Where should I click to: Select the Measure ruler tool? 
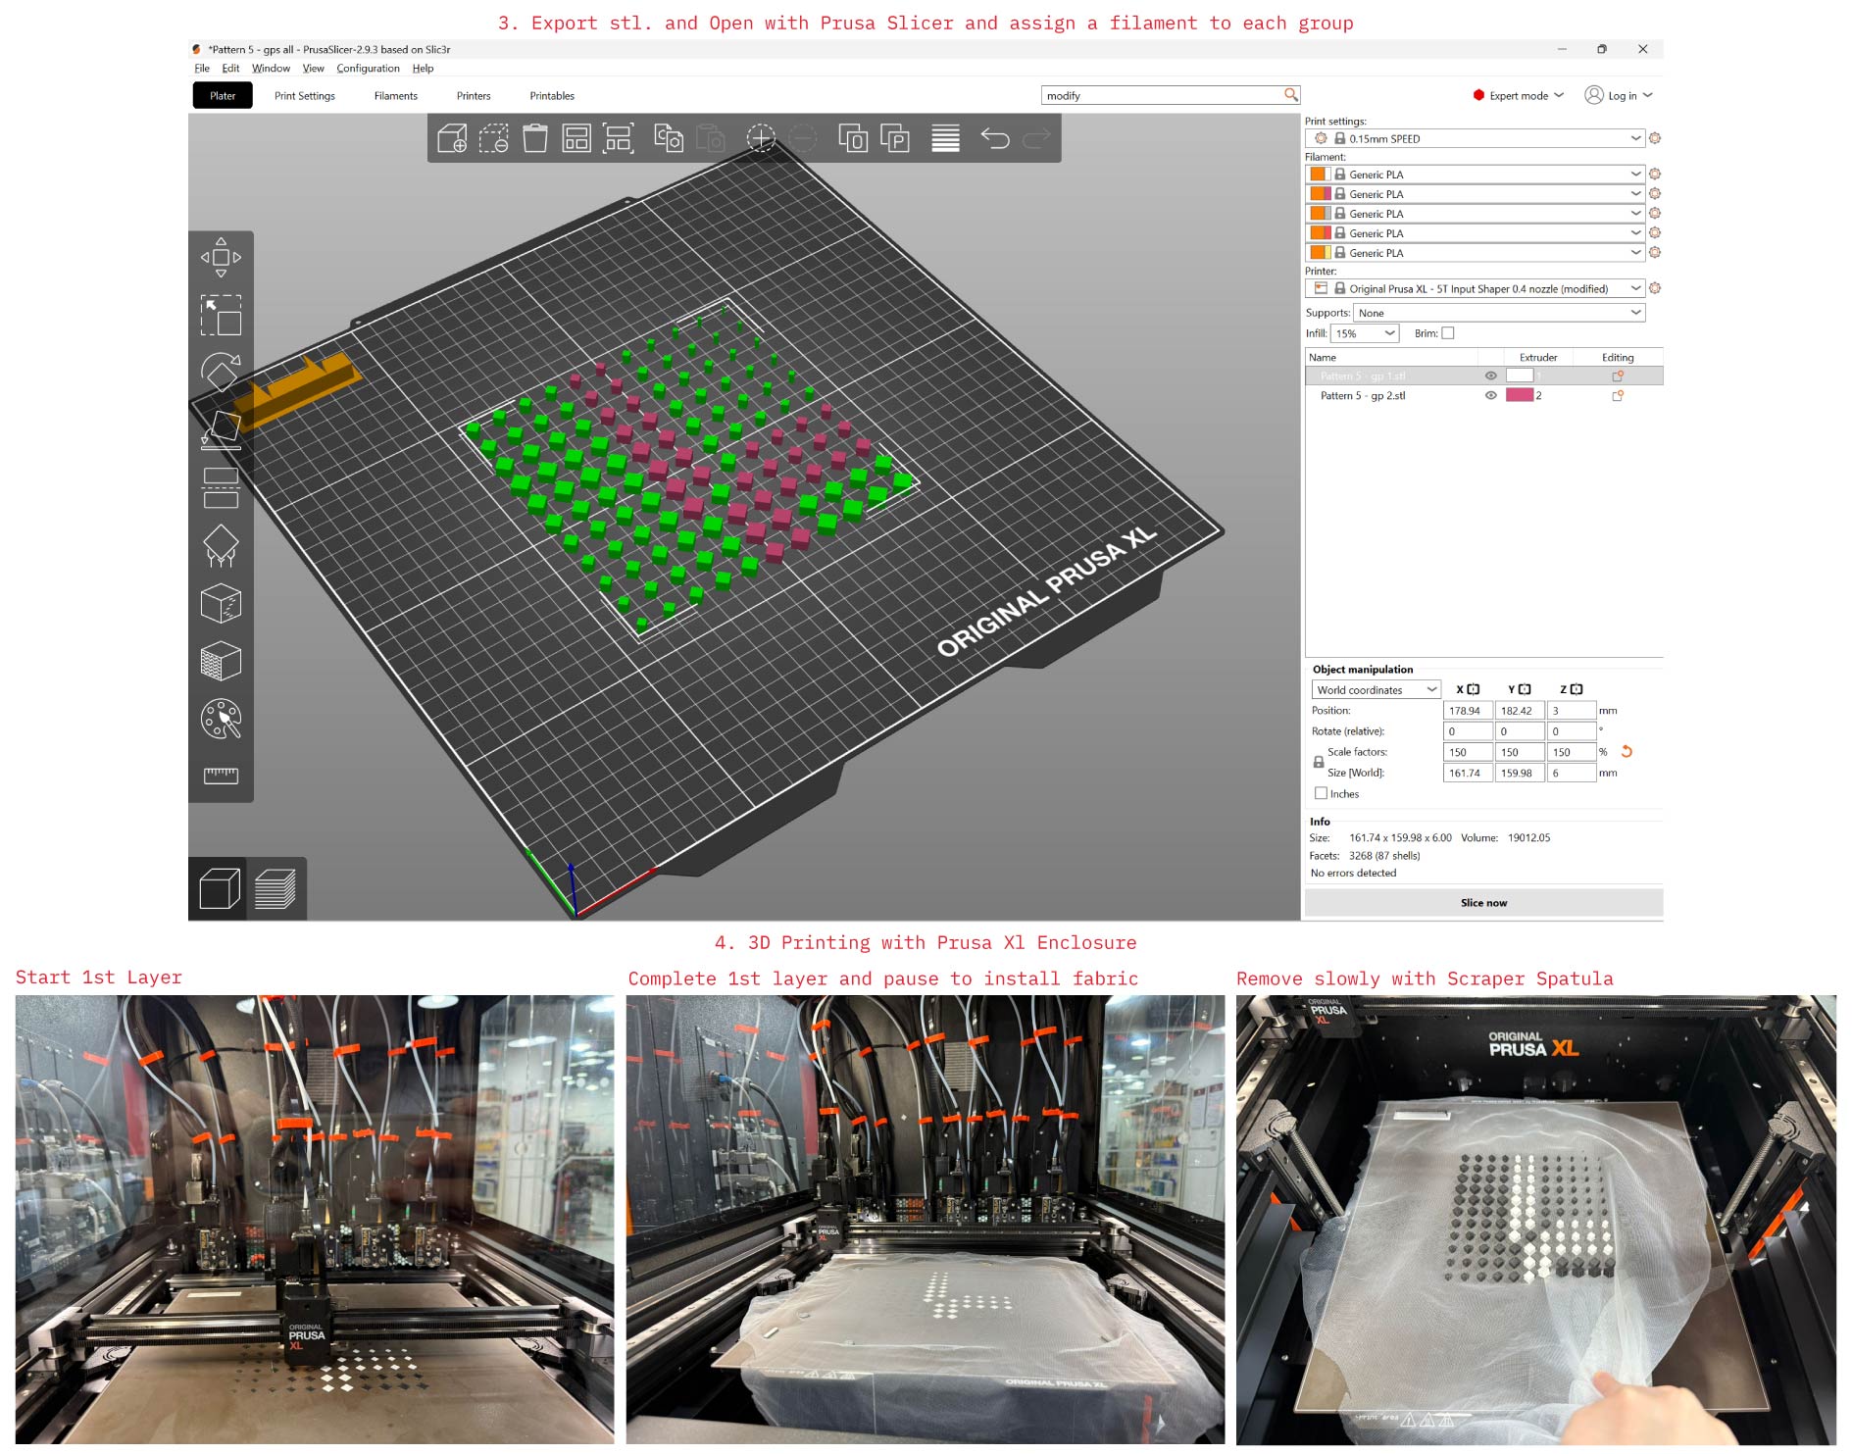221,776
